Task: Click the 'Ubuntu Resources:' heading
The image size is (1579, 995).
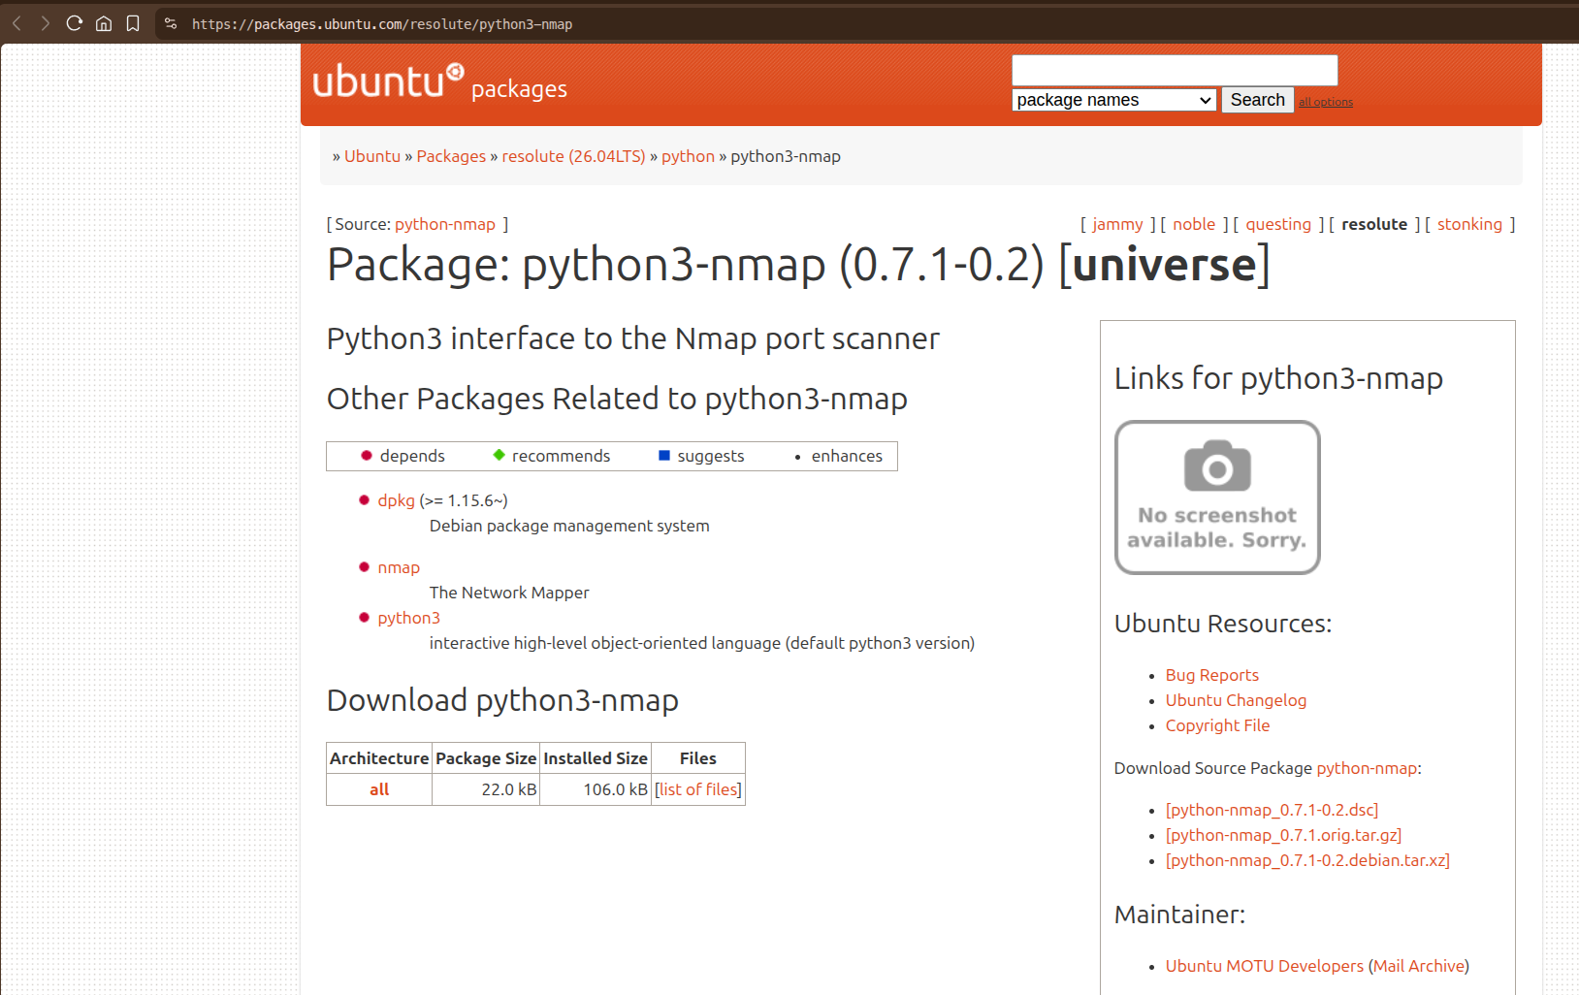Action: pyautogui.click(x=1223, y=624)
